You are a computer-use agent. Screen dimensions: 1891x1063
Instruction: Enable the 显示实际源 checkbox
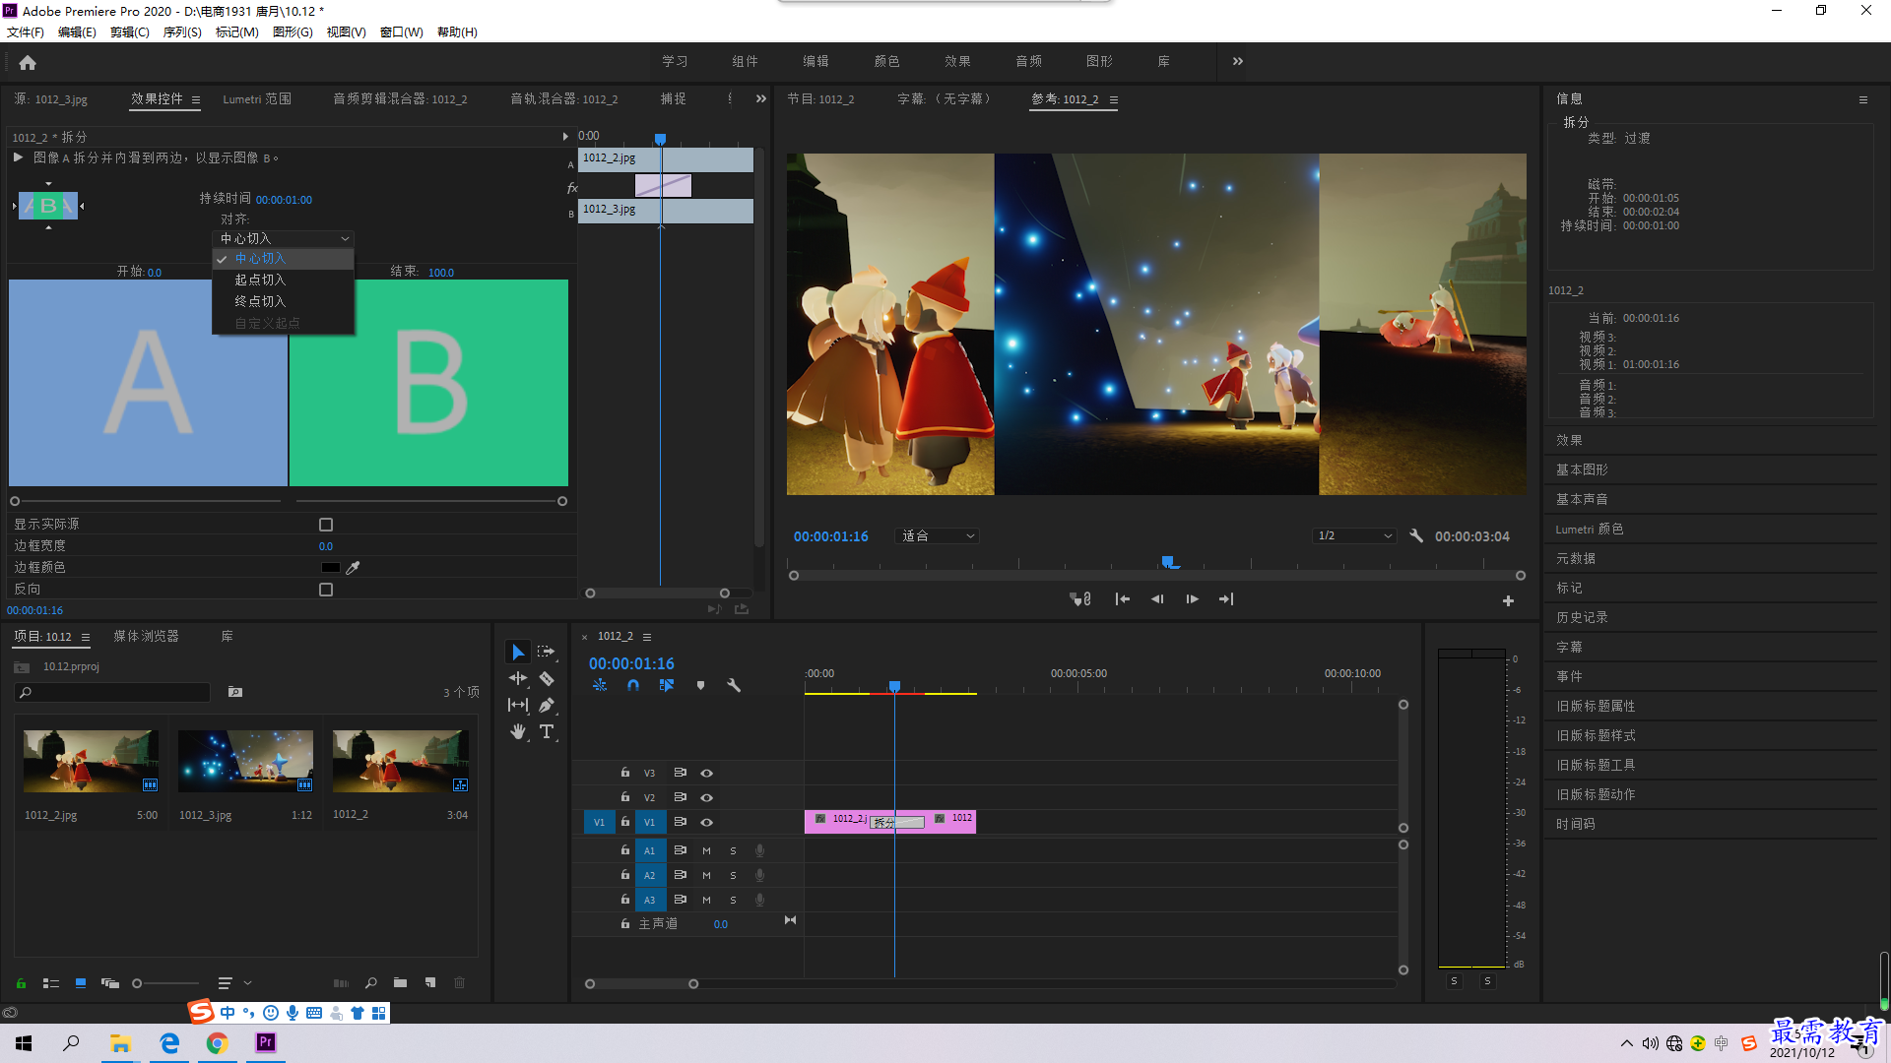point(326,525)
